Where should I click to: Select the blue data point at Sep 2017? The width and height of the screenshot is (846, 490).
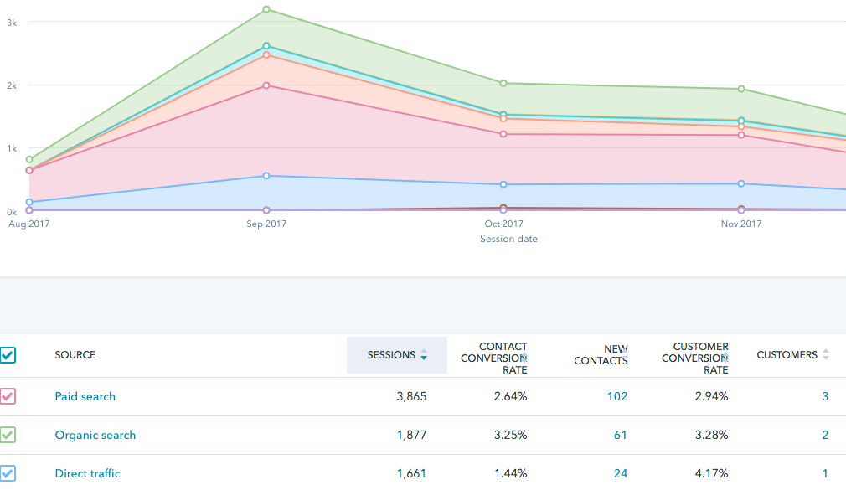point(266,175)
